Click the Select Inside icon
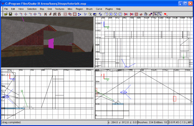Image resolution: width=194 pixels, height=126 pixels. pyautogui.click(x=59, y=14)
